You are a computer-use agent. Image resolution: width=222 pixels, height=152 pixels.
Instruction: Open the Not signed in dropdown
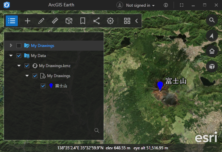(140, 5)
